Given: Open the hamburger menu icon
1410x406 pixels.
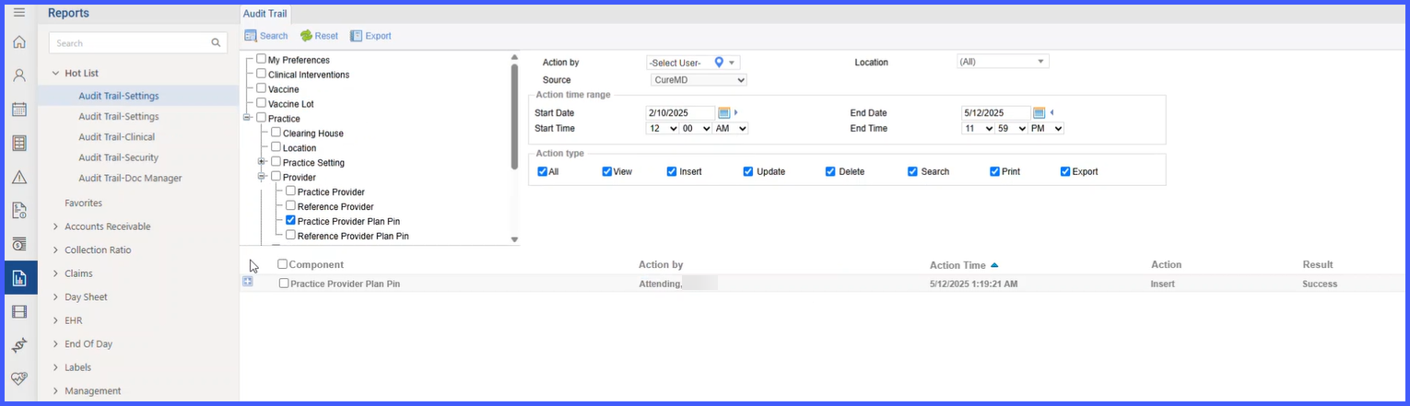Looking at the screenshot, I should click(x=19, y=12).
